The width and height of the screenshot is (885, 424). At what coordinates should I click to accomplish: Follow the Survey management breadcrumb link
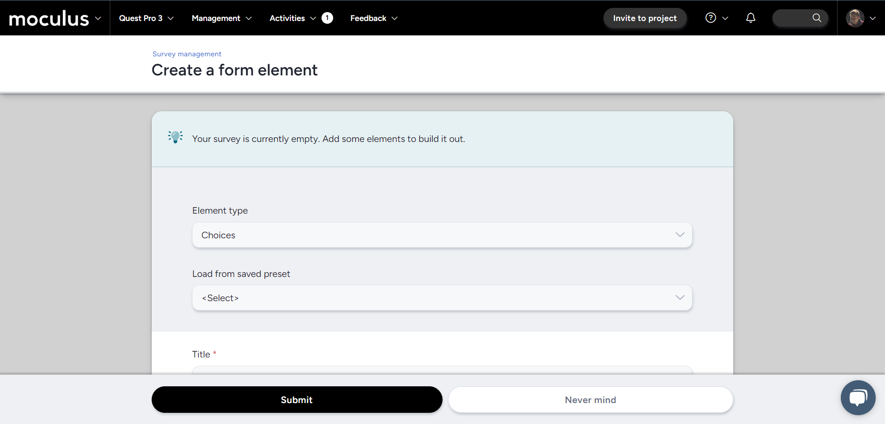[187, 54]
